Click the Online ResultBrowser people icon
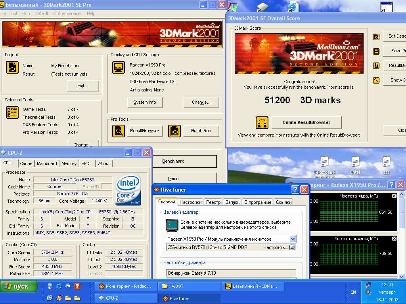Image resolution: width=406 pixels, height=304 pixels. (262, 123)
